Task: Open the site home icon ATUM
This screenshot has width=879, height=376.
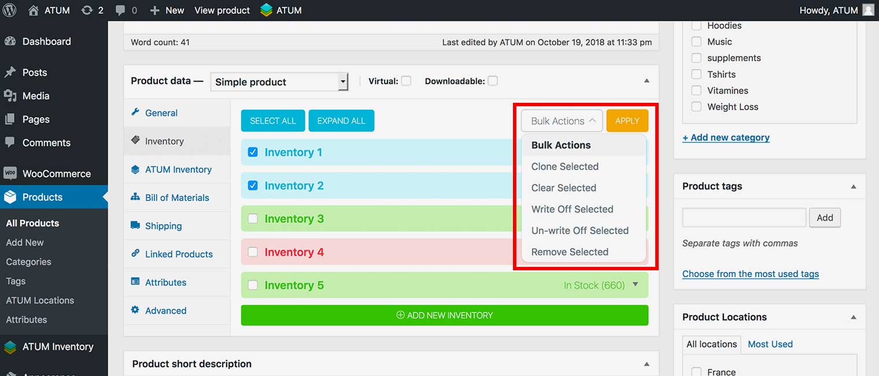Action: coord(34,10)
